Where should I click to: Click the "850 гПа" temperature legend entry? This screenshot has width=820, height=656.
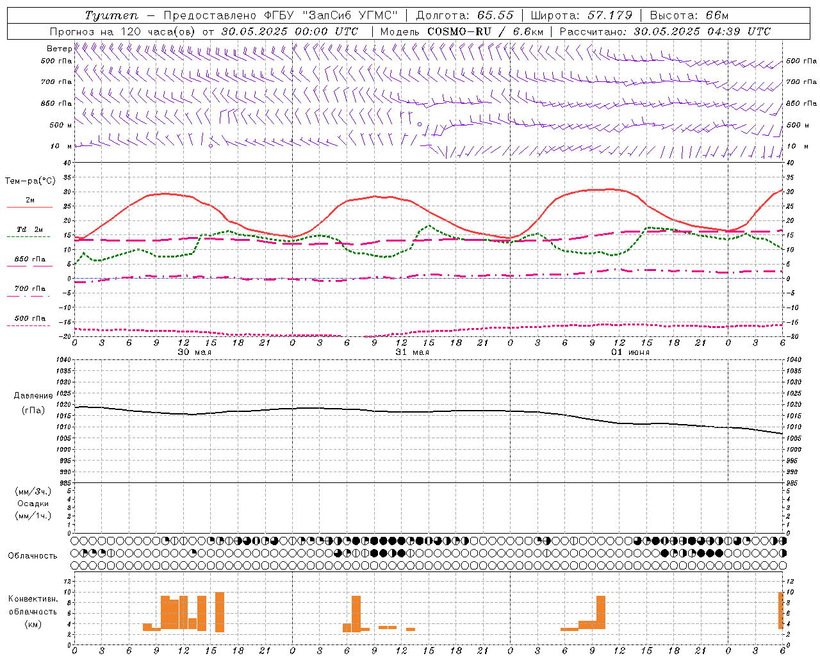(29, 259)
